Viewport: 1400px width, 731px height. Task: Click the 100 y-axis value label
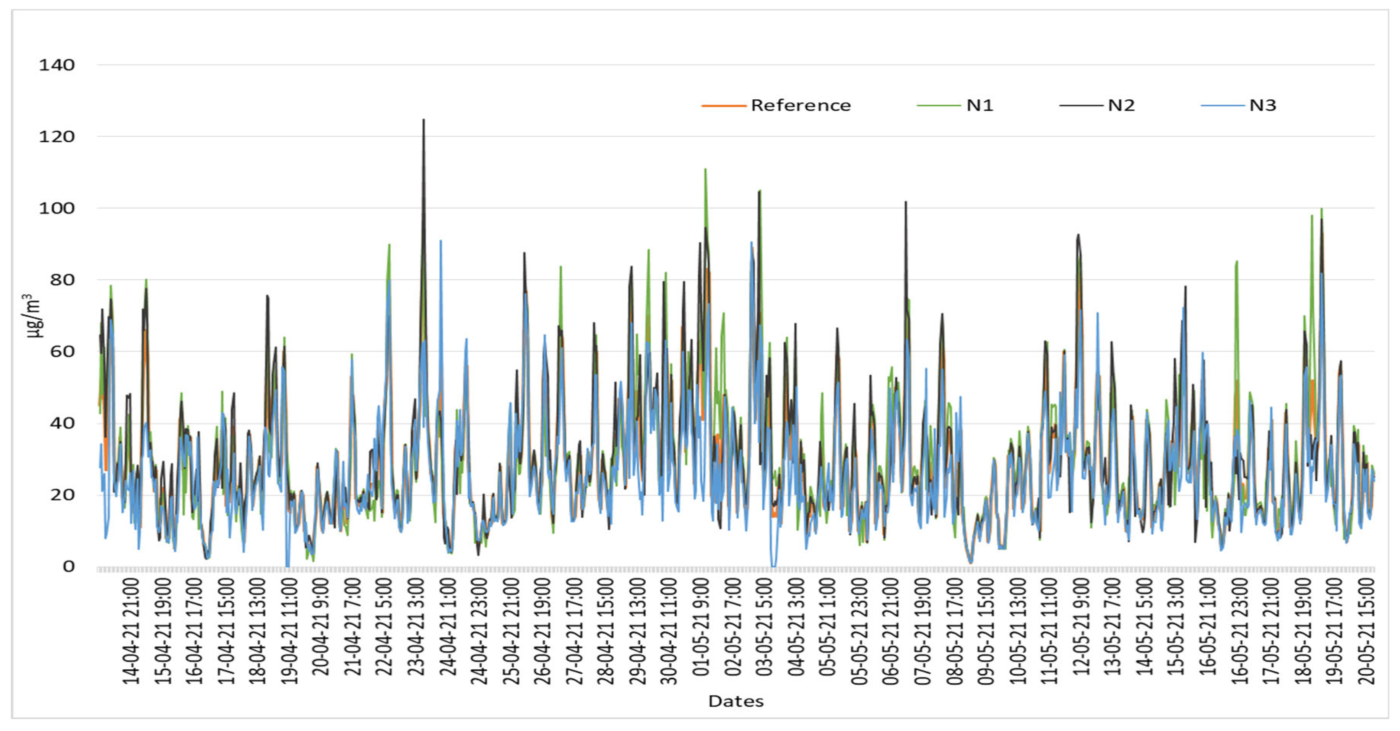tap(57, 208)
